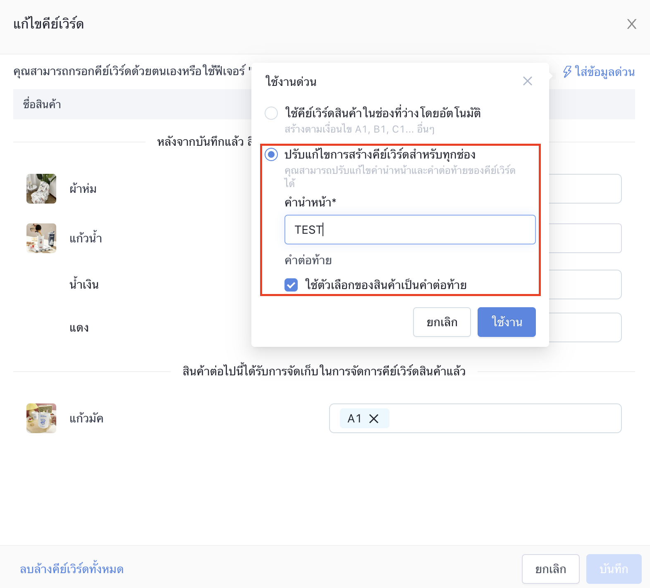The height and width of the screenshot is (588, 650).
Task: Click ลบล้างคีย์เวิร์ดทั้งหมด link
Action: 72,569
